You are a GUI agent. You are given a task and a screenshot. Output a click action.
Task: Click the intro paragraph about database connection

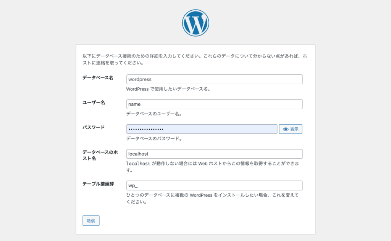click(x=195, y=59)
